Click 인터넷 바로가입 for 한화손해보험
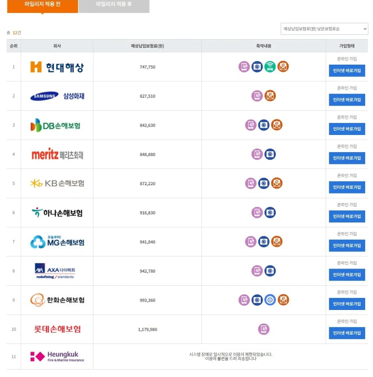This screenshot has width=373, height=377. [347, 303]
